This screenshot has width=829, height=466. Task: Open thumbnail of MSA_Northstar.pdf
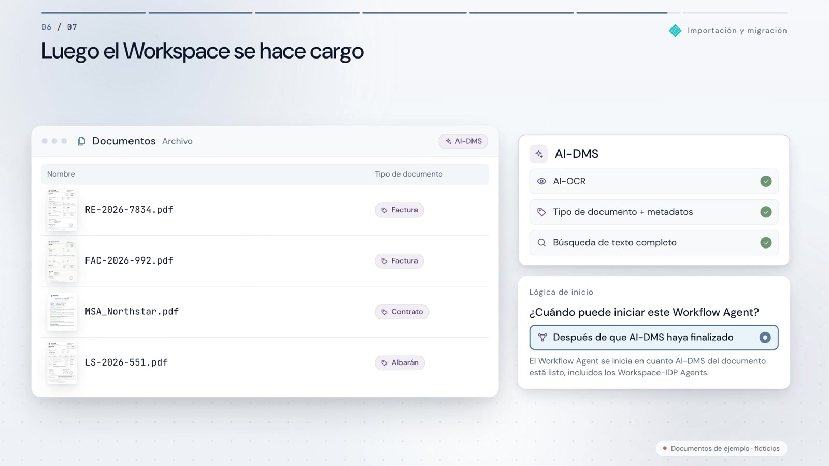click(x=62, y=312)
